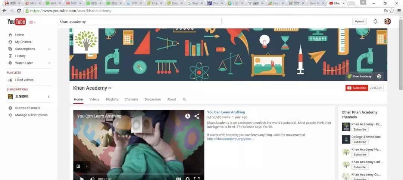Viewport: 403px width, 180px height.
Task: Play the featured video
Action: [82, 179]
